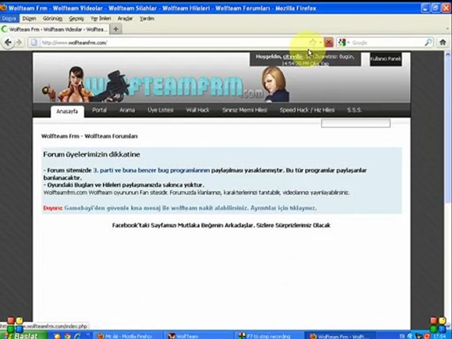This screenshot has width=452, height=339.
Task: Click the third quick launch icon
Action: pos(78,336)
